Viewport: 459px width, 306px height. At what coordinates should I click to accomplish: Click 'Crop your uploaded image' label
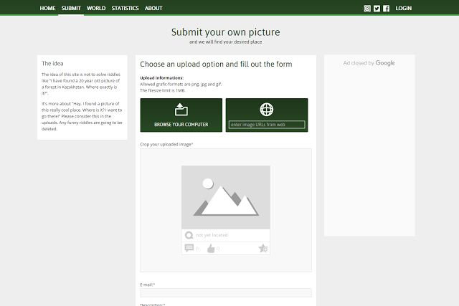(x=166, y=144)
